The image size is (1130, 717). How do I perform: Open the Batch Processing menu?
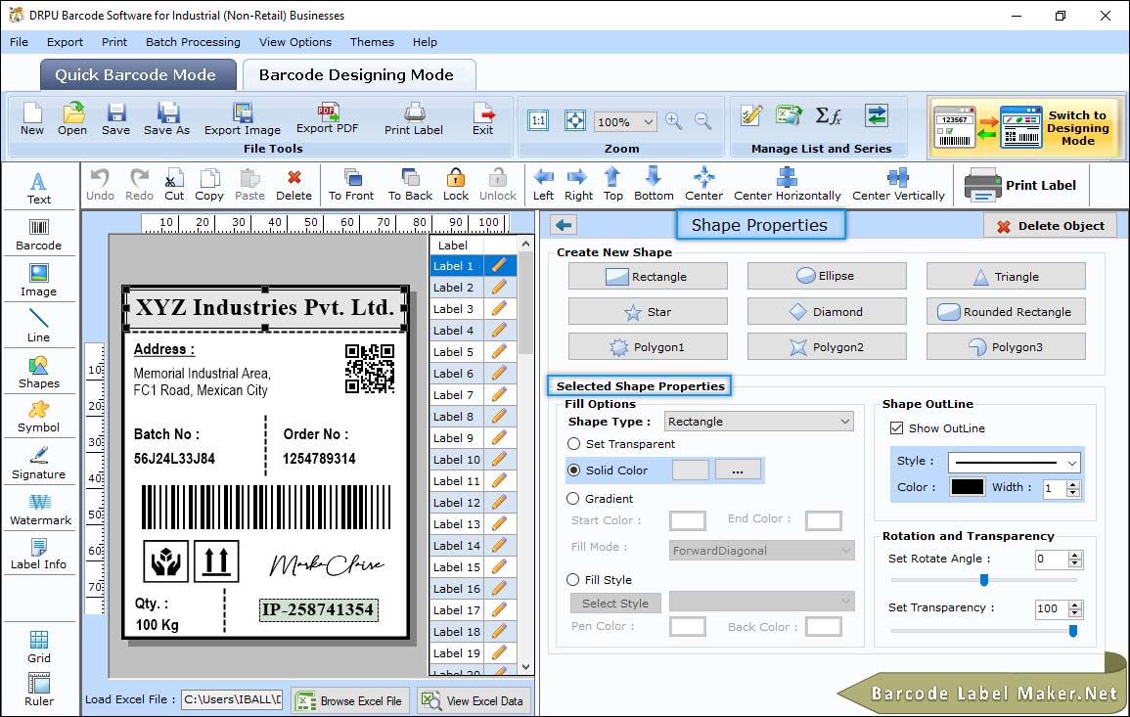click(x=193, y=42)
